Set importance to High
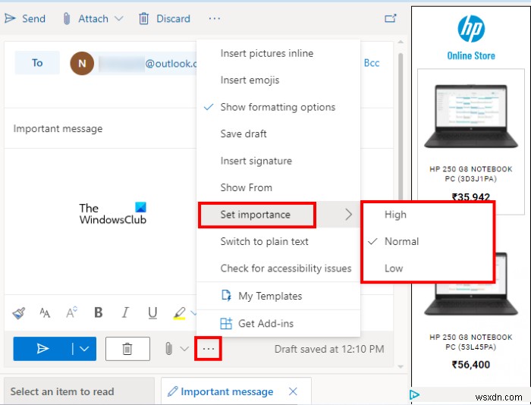The width and height of the screenshot is (531, 405). [428, 215]
